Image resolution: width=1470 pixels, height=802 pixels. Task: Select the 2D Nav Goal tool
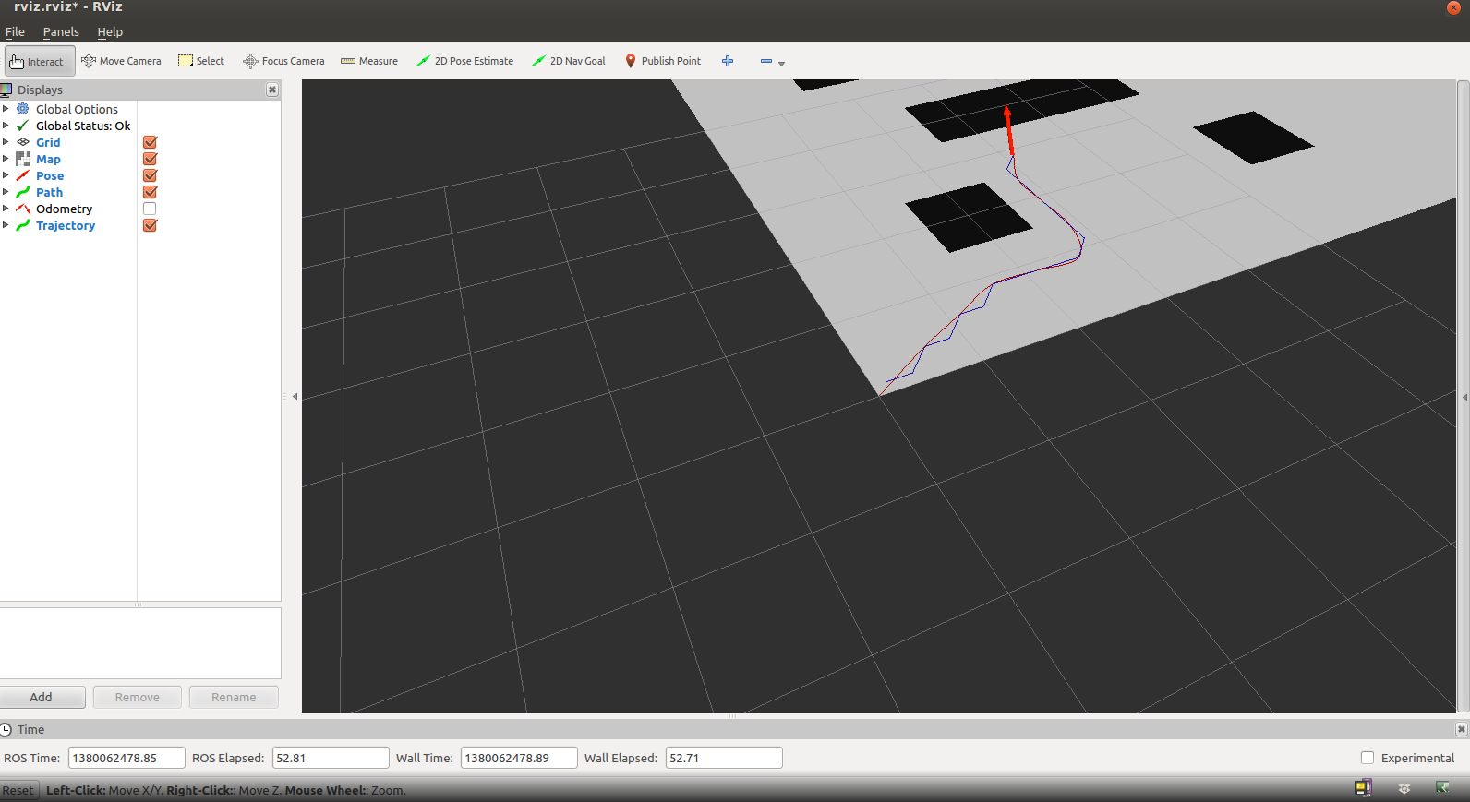coord(569,61)
